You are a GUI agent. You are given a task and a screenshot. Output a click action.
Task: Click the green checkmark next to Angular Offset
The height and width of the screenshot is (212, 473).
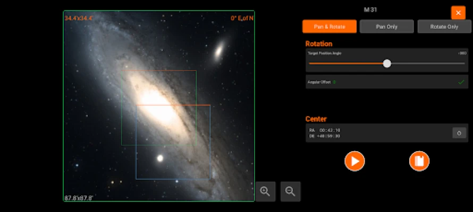(x=461, y=82)
